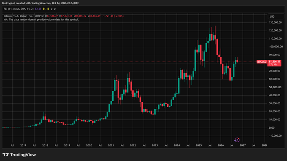Click the low value 80,365.12

click(80, 16)
